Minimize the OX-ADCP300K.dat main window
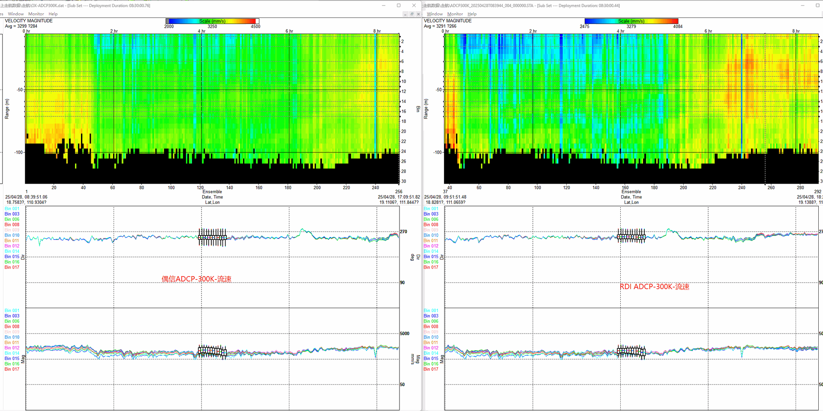Image resolution: width=823 pixels, height=411 pixels. [x=384, y=6]
